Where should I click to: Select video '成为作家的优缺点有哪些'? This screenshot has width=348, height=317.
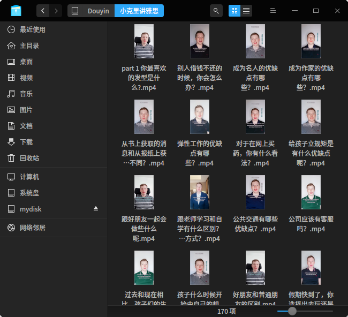(311, 58)
